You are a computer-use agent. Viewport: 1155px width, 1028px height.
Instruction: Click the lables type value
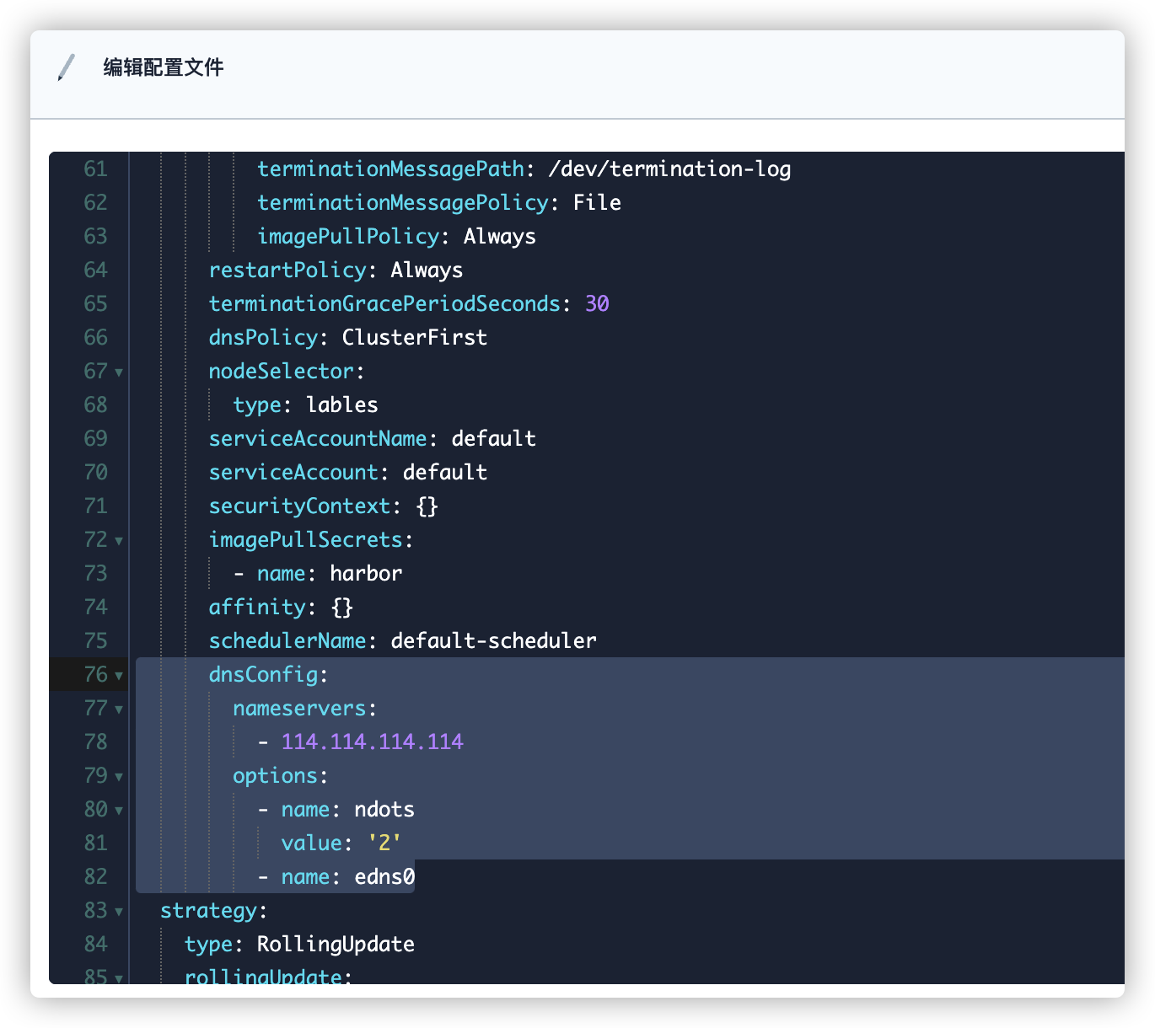point(342,404)
